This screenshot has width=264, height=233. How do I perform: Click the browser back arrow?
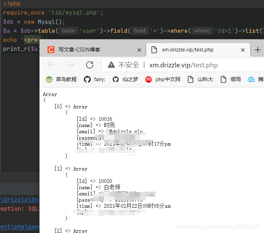[52, 65]
